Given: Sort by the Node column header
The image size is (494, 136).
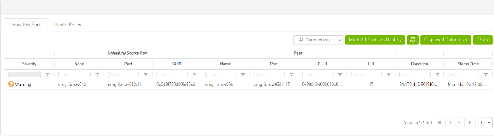Looking at the screenshot, I should coord(79,64).
